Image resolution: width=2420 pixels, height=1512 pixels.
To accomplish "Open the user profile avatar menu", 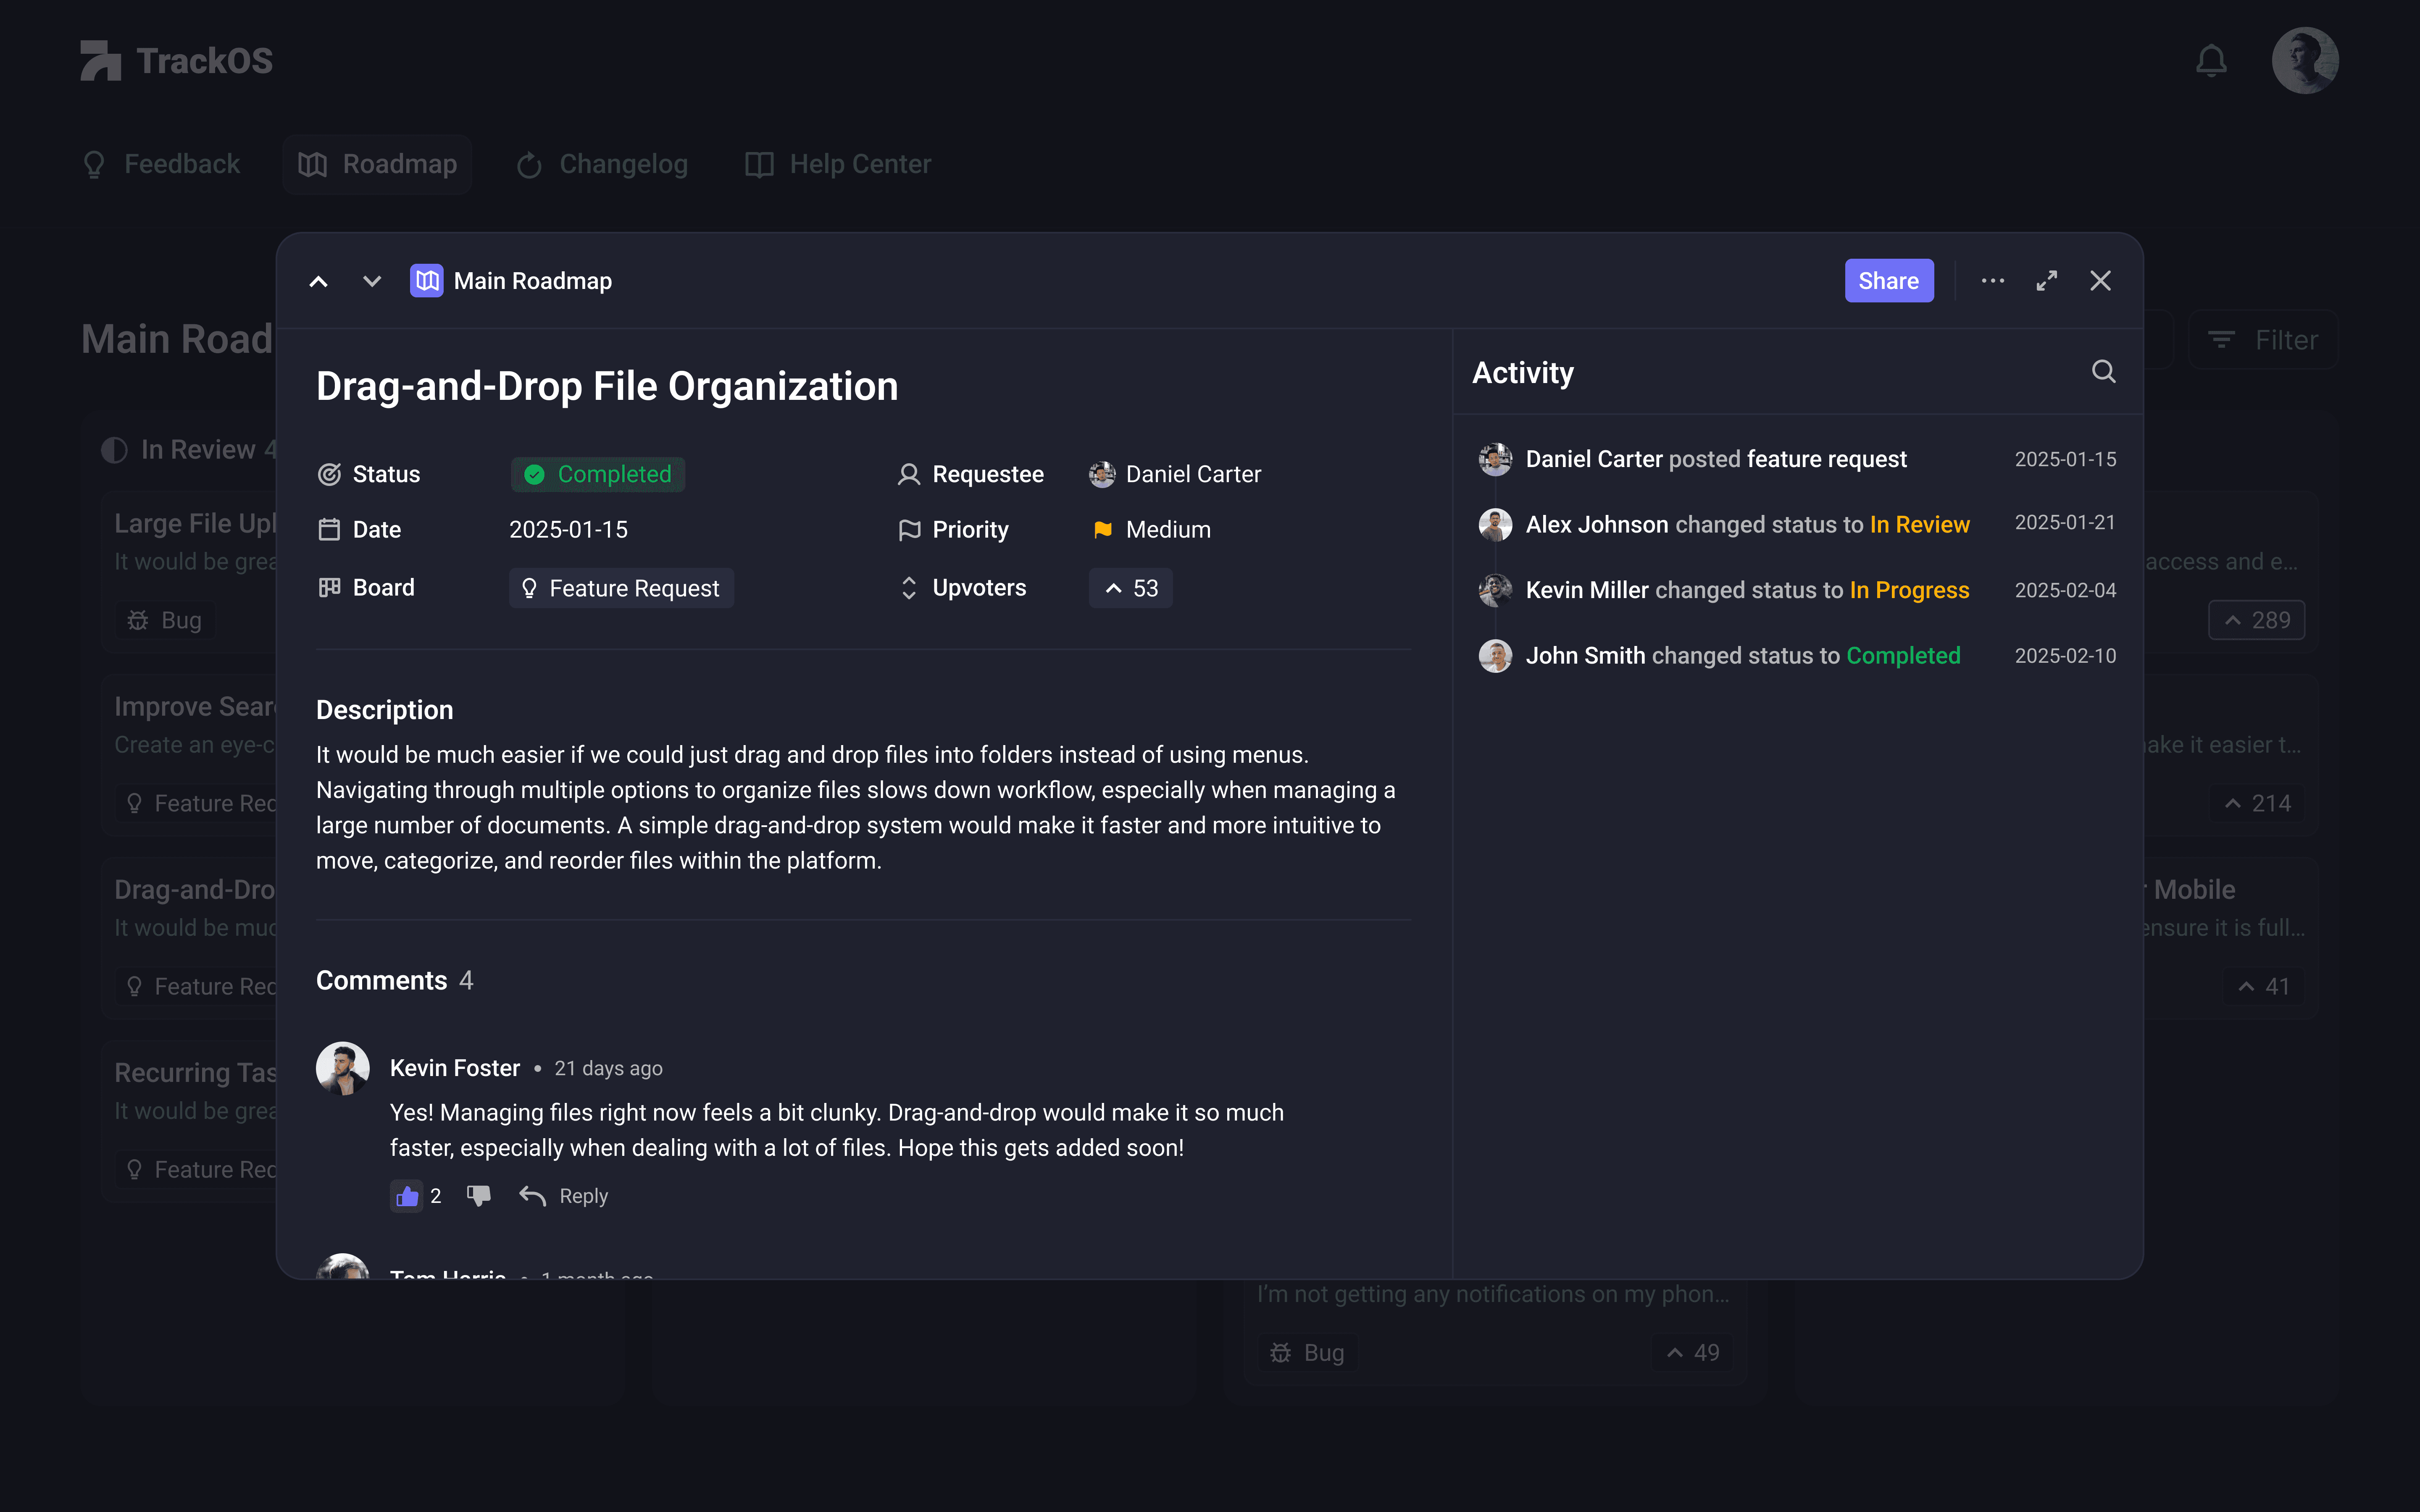I will [2305, 61].
